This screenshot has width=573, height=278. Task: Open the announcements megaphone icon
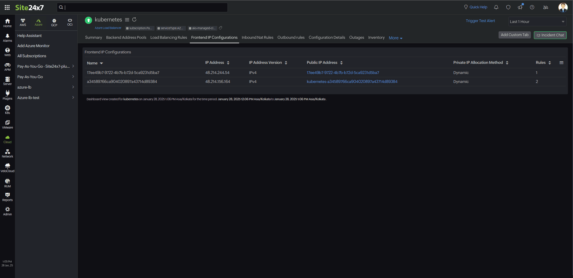pos(520,7)
